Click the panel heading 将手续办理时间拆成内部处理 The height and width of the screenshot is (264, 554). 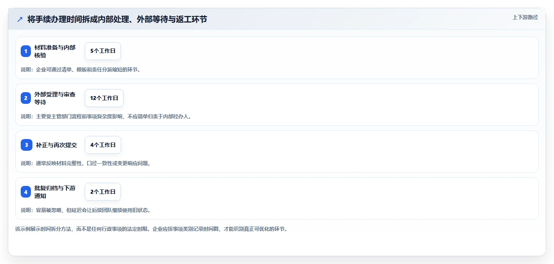point(117,19)
